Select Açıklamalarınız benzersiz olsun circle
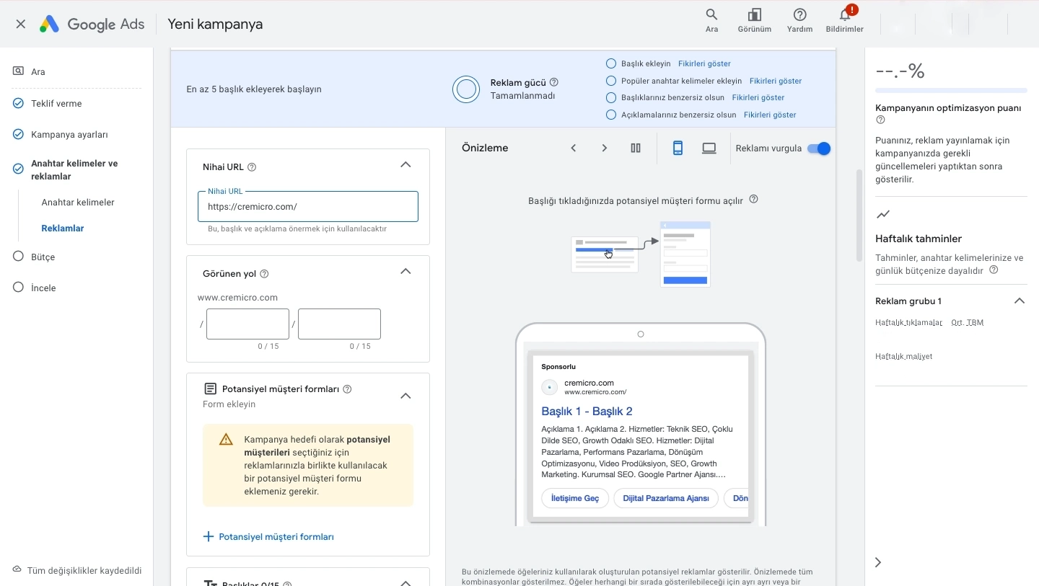1039x586 pixels. click(611, 115)
